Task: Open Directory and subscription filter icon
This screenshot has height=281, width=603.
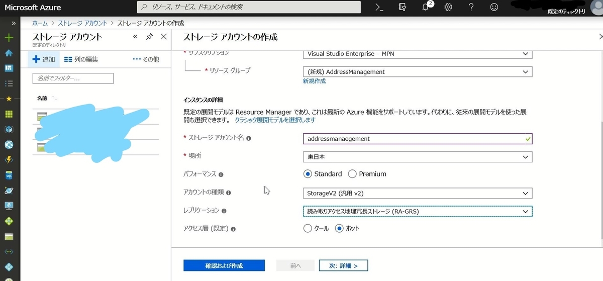Action: click(x=401, y=7)
